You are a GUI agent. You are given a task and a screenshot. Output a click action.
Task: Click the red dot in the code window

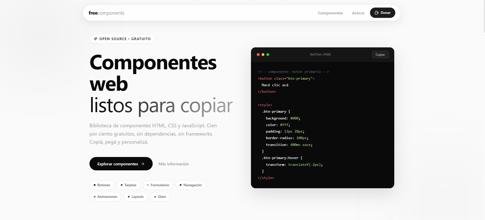[x=258, y=54]
